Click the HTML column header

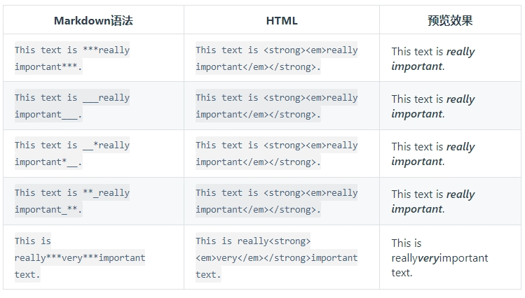[282, 21]
